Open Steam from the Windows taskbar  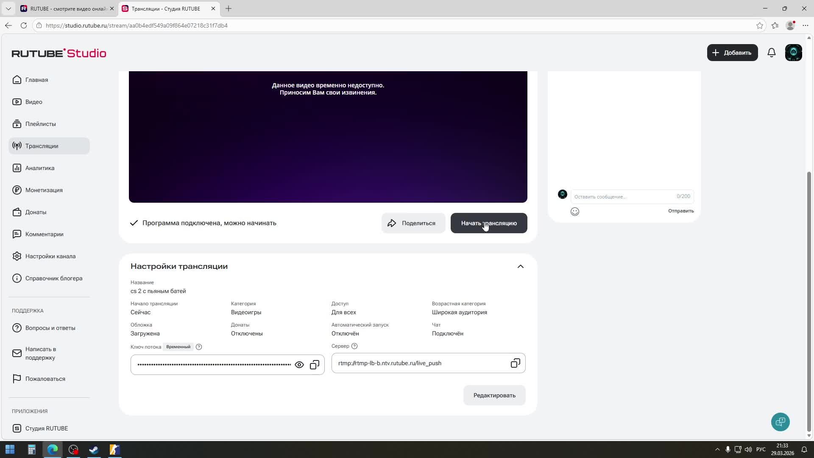[94, 450]
